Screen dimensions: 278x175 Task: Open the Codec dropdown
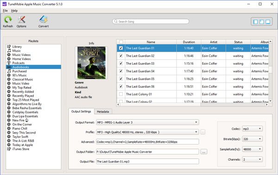click(253, 129)
